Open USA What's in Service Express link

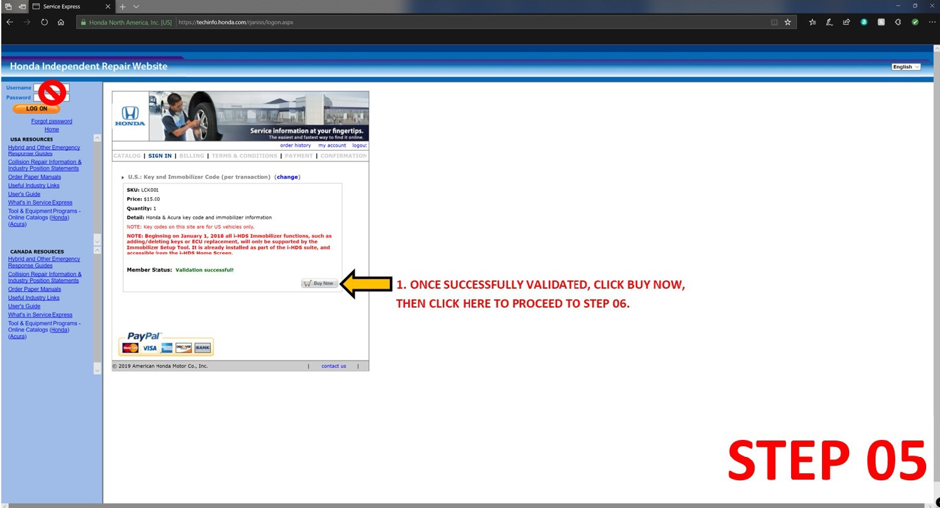40,203
